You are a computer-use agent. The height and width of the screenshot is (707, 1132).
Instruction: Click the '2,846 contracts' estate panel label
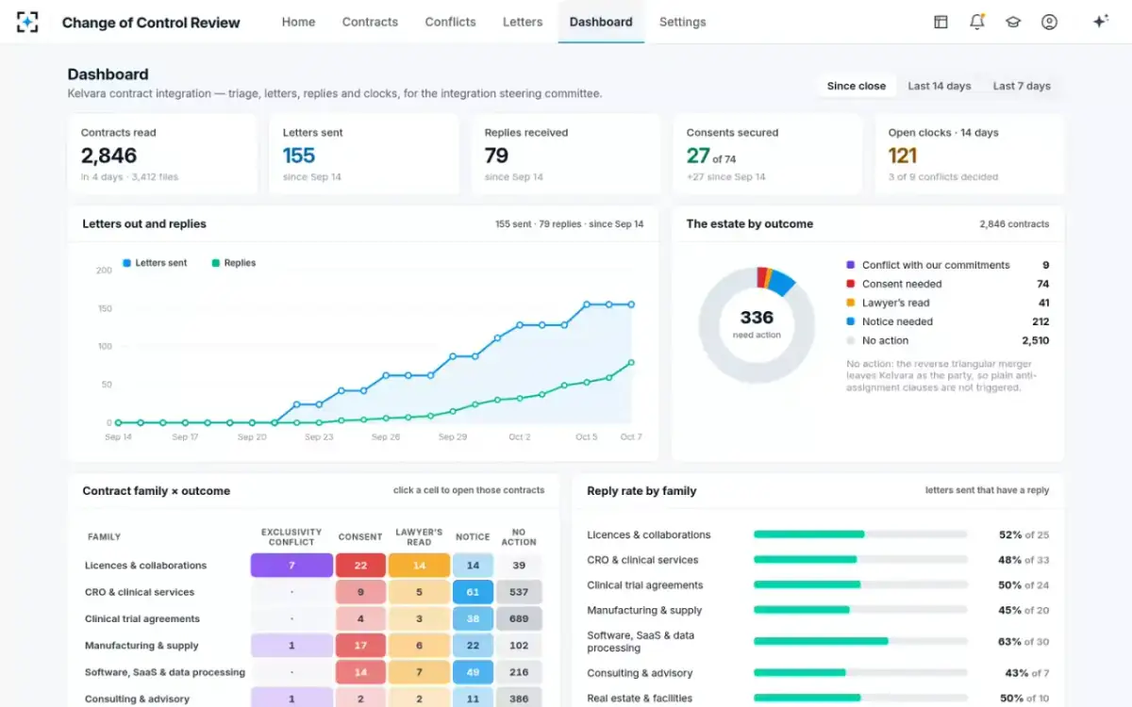click(x=1014, y=224)
